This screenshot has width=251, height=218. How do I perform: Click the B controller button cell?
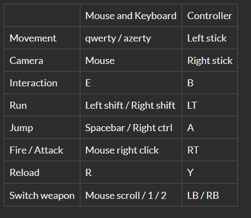coord(209,83)
